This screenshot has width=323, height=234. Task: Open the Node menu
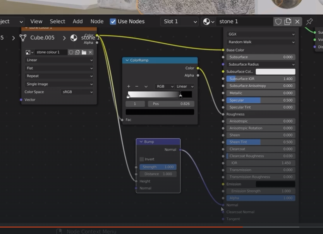pos(97,21)
